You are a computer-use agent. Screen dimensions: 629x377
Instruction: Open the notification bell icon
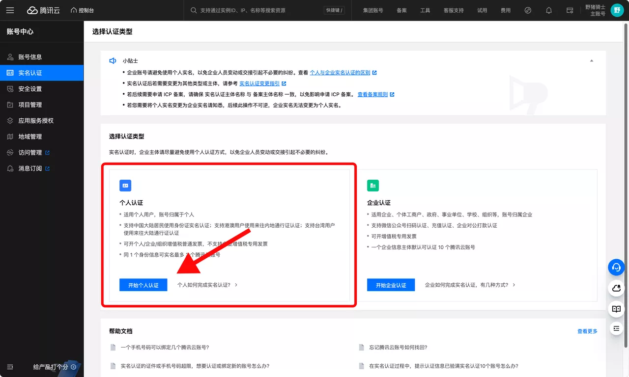pyautogui.click(x=549, y=10)
